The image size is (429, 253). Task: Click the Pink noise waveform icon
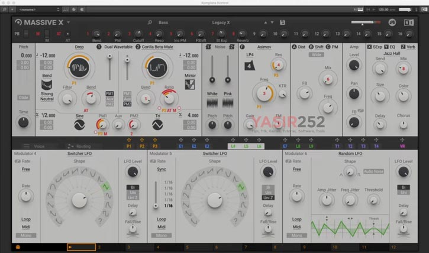point(228,103)
